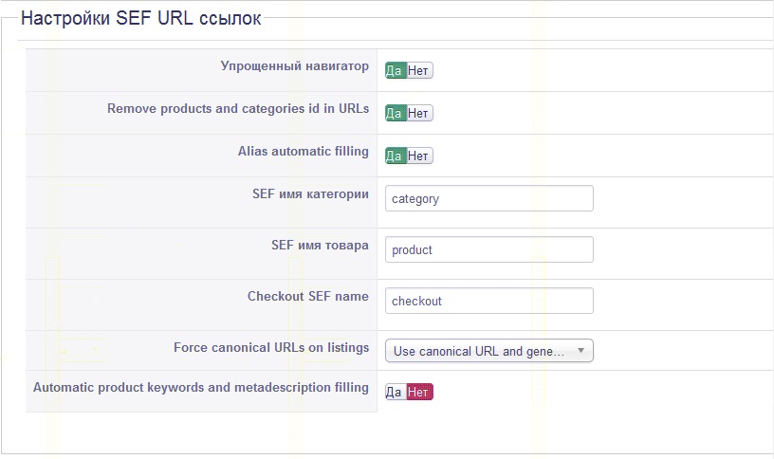
Task: Select Нет for Automatic product keywords filling
Action: click(x=420, y=392)
